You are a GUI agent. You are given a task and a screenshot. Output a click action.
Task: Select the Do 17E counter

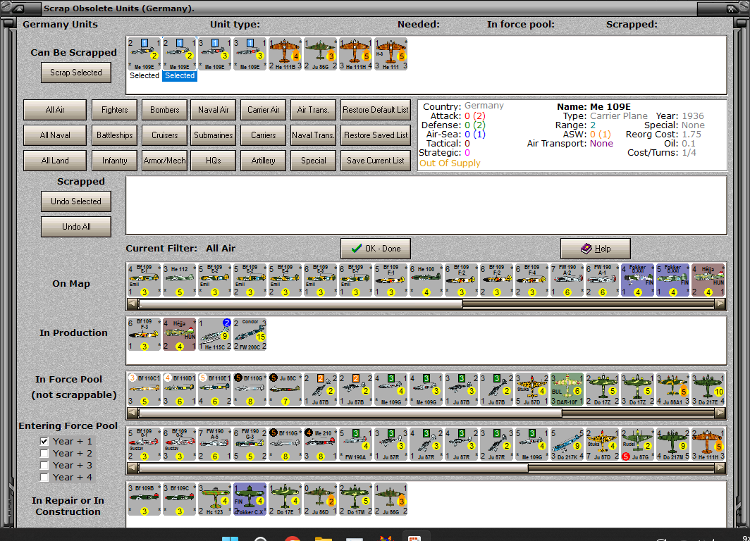click(285, 499)
